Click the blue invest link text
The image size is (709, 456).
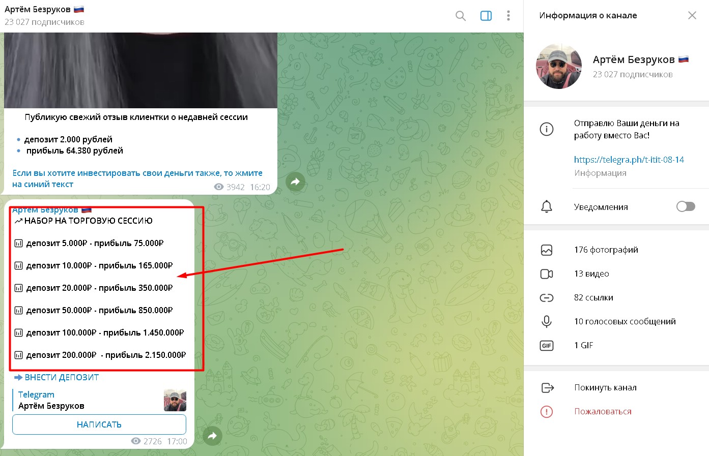(137, 178)
